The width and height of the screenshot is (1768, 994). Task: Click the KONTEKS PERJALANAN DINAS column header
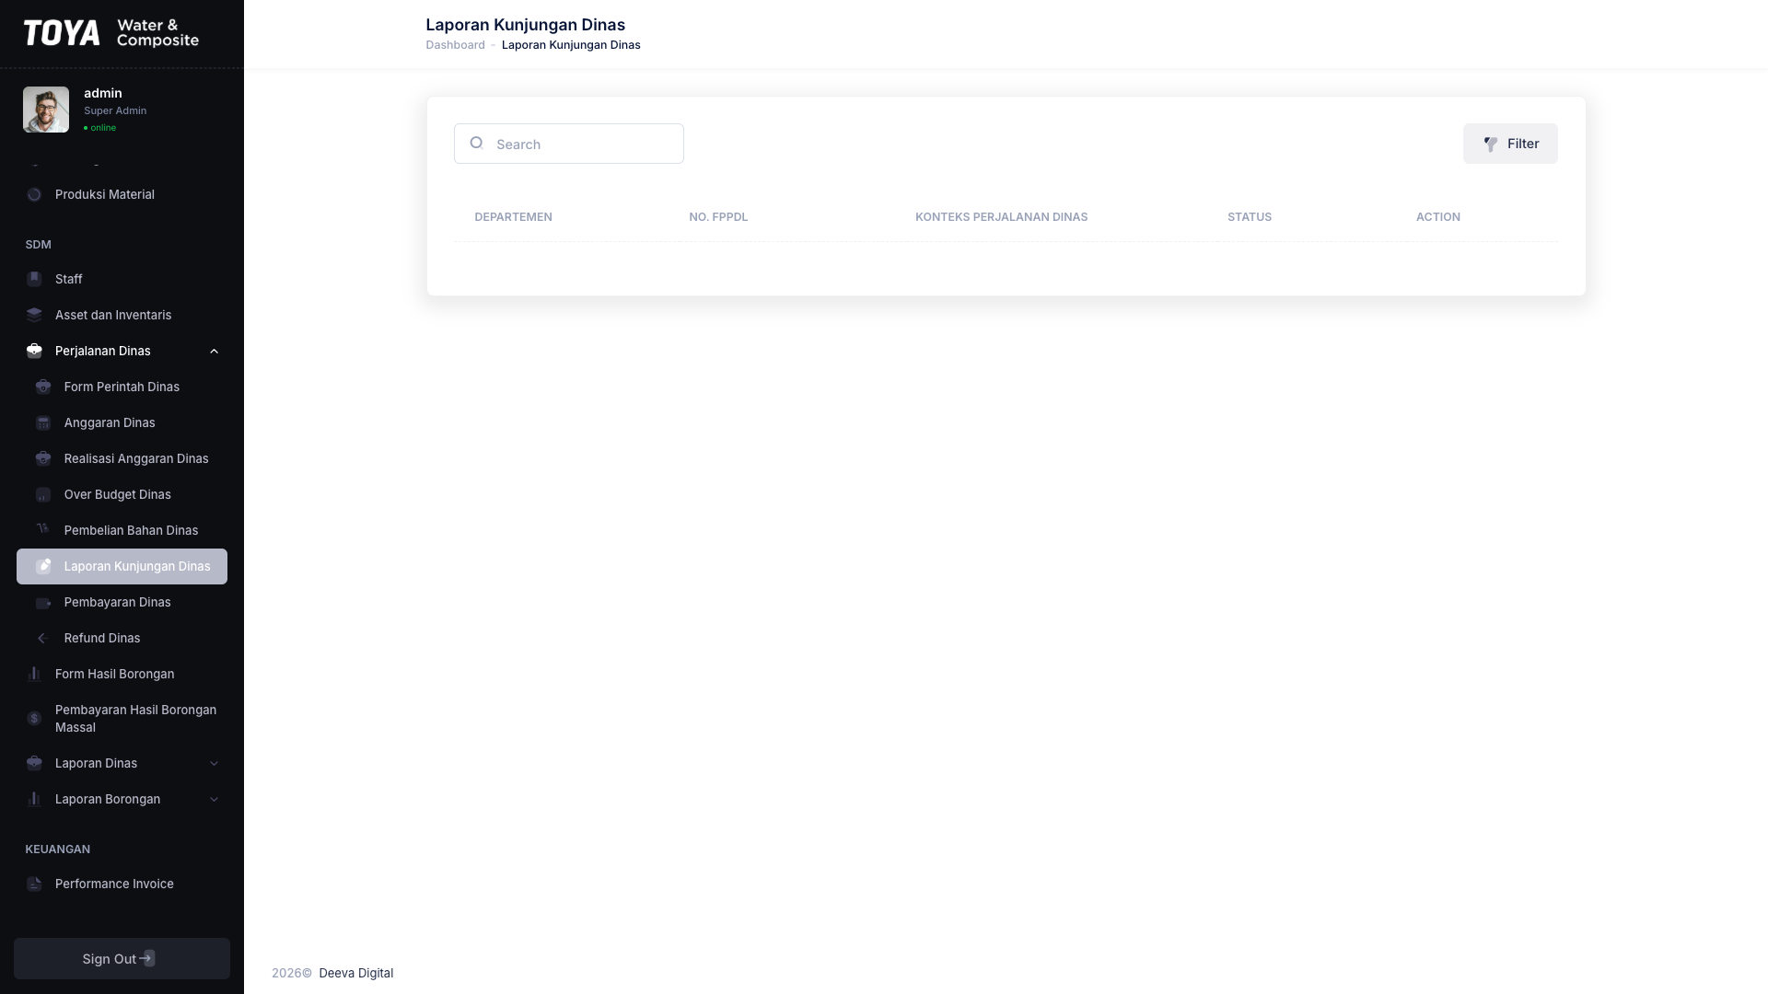[x=1001, y=217]
